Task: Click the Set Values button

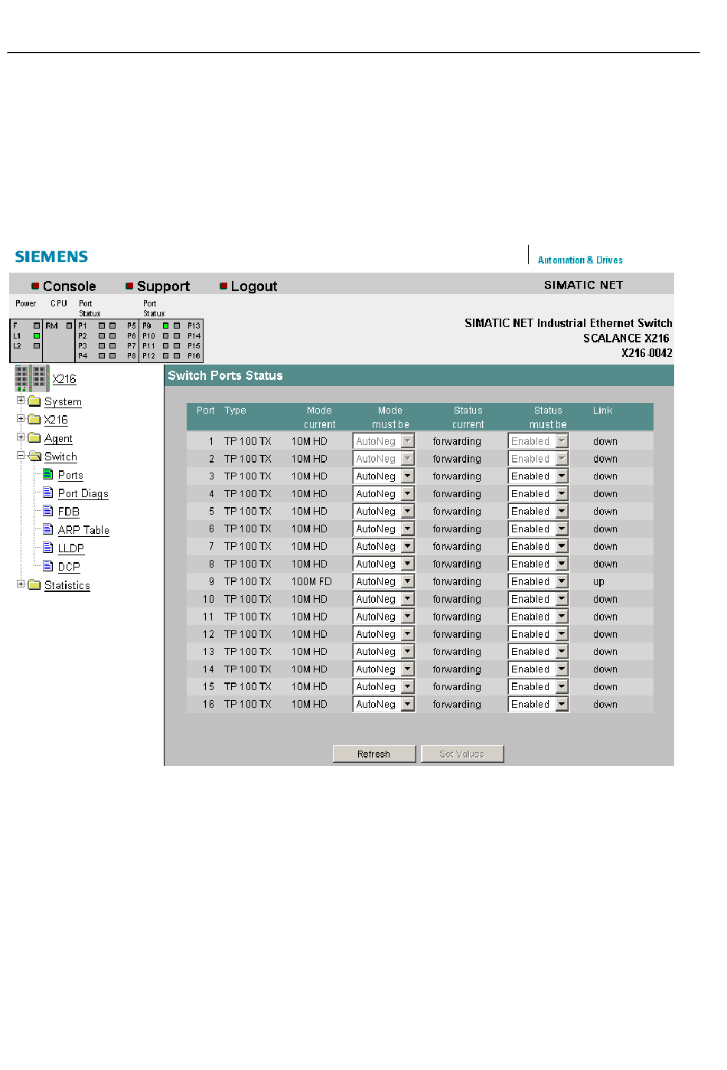Action: point(462,754)
